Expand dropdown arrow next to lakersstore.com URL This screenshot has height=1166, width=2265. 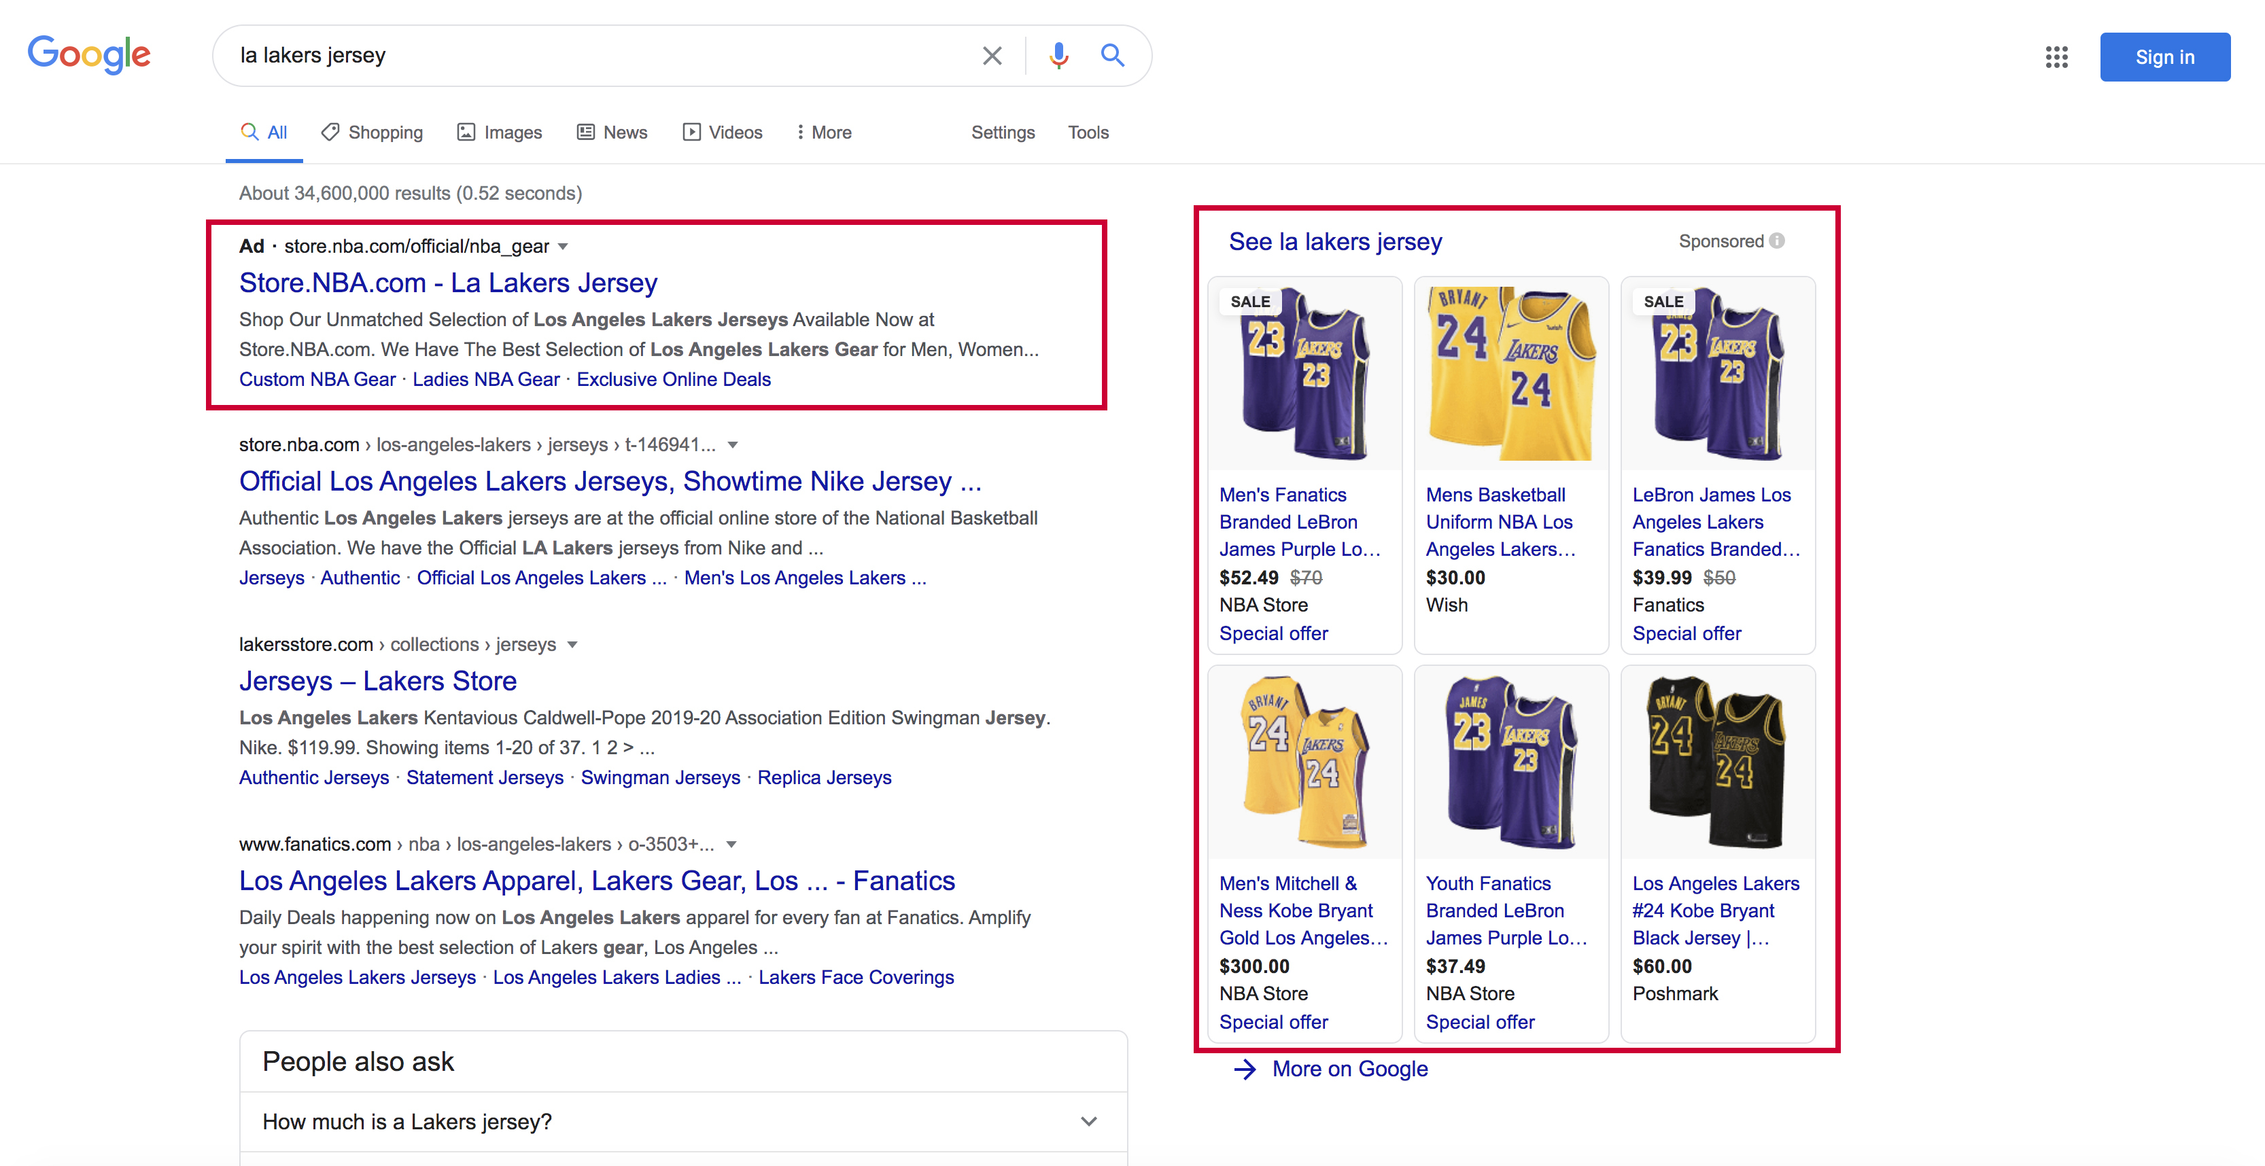point(572,645)
